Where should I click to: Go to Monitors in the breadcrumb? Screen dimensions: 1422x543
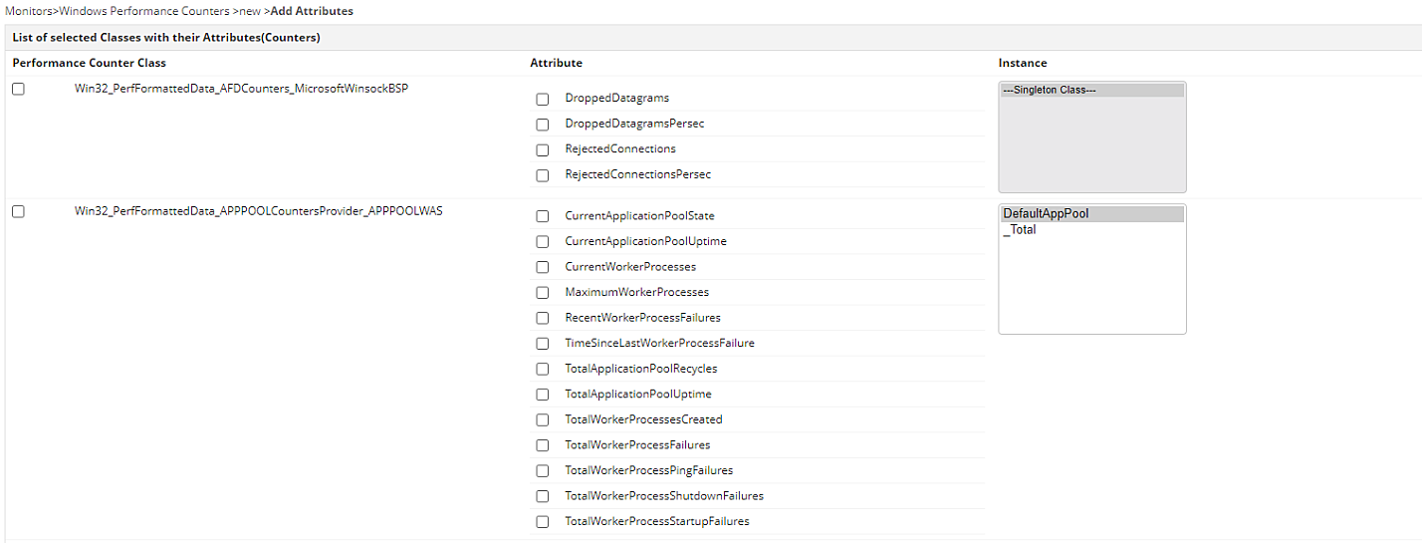pos(28,11)
